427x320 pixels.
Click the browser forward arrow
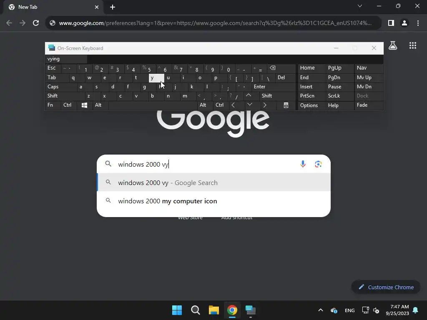click(23, 23)
